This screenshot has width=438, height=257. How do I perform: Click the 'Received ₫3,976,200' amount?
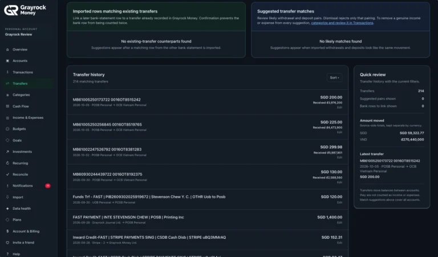[x=327, y=103]
